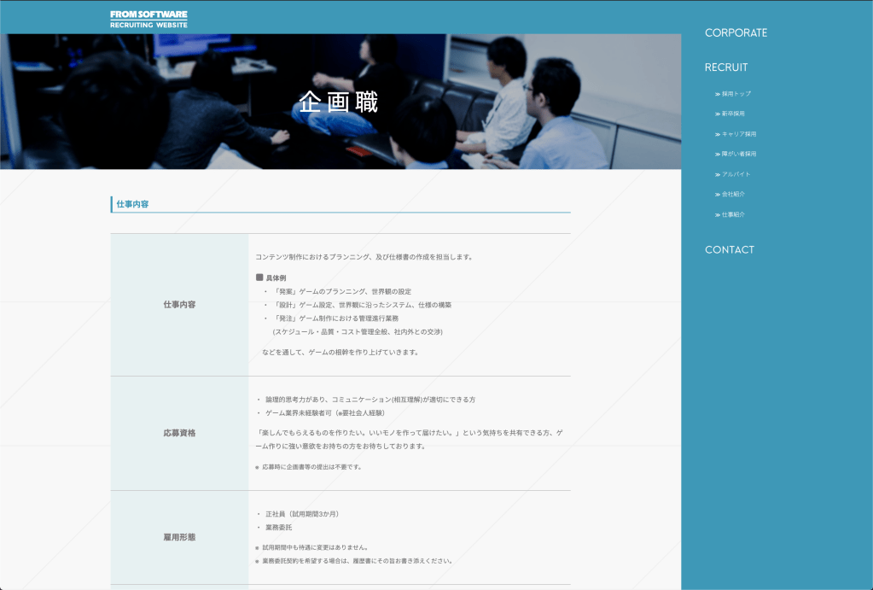Click the 仕事内容 section heading with blue bar
The width and height of the screenshot is (873, 590).
tap(133, 204)
